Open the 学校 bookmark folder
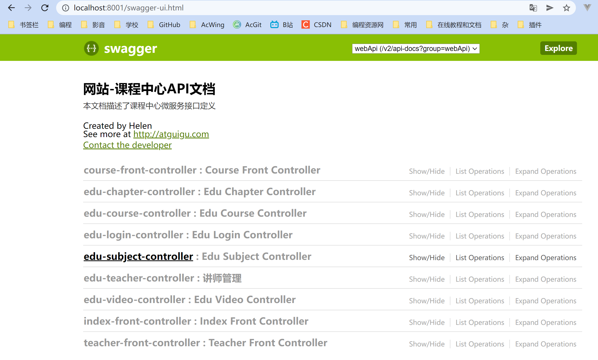Image resolution: width=598 pixels, height=360 pixels. click(126, 25)
